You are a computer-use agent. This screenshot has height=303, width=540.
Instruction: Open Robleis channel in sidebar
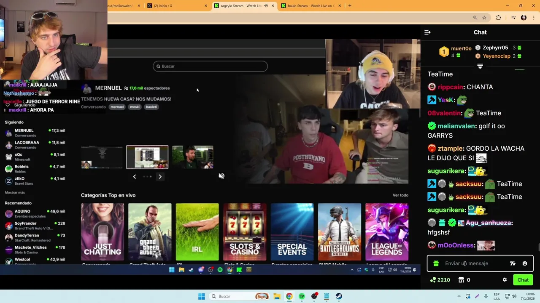pyautogui.click(x=35, y=169)
